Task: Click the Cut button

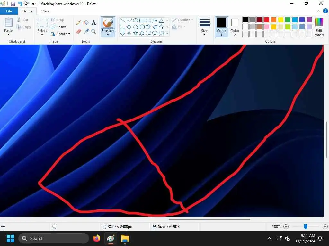Action: coord(23,20)
